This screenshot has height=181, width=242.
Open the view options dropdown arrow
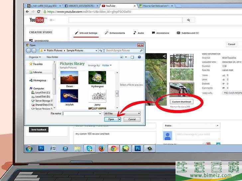[x=126, y=57]
